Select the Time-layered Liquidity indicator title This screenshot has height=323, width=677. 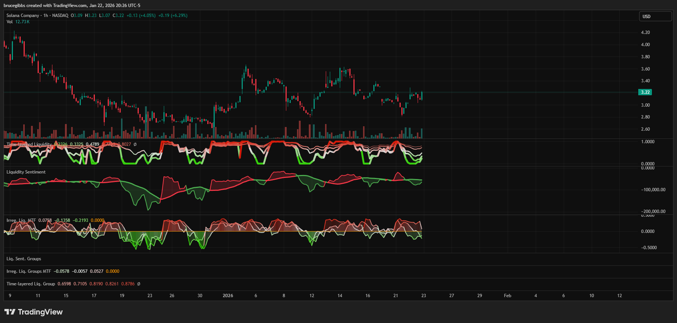pos(29,144)
